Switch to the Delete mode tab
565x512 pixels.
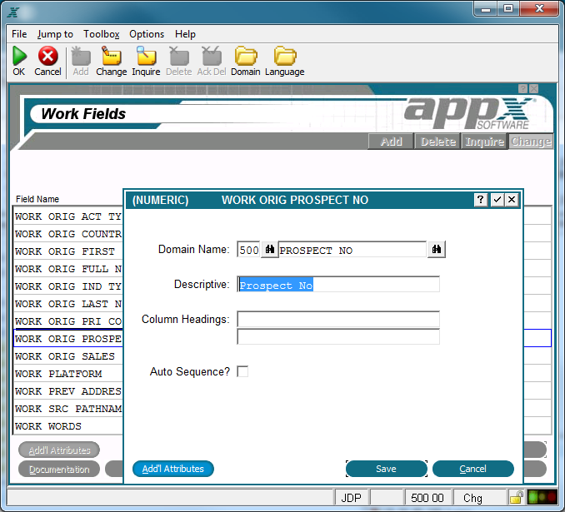437,142
